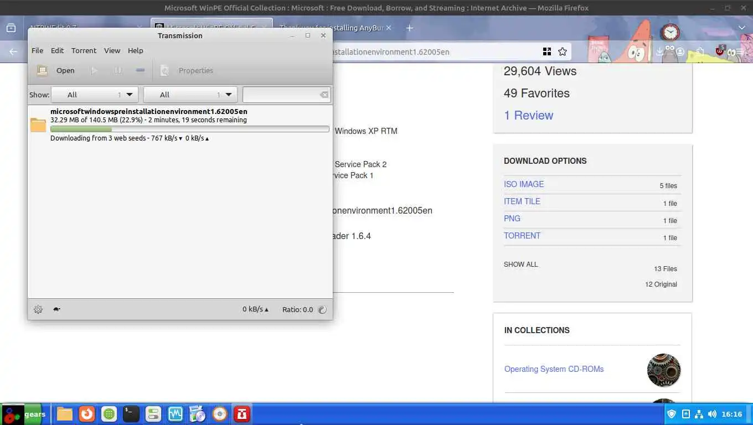753x425 pixels.
Task: Click the security shield tray icon
Action: [672, 414]
